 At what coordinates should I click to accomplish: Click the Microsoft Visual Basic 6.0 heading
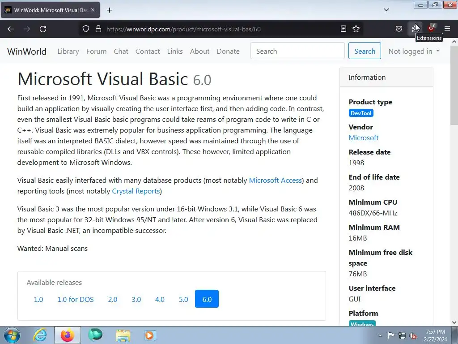point(114,79)
